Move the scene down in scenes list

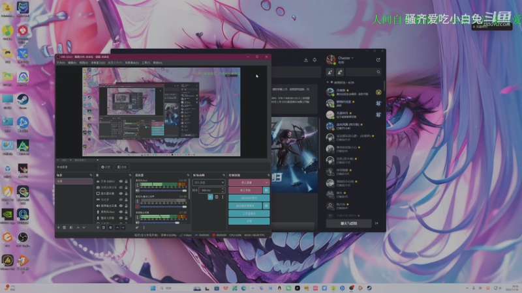pos(84,227)
